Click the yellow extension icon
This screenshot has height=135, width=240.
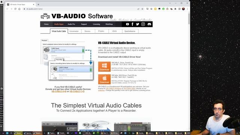pos(155,9)
